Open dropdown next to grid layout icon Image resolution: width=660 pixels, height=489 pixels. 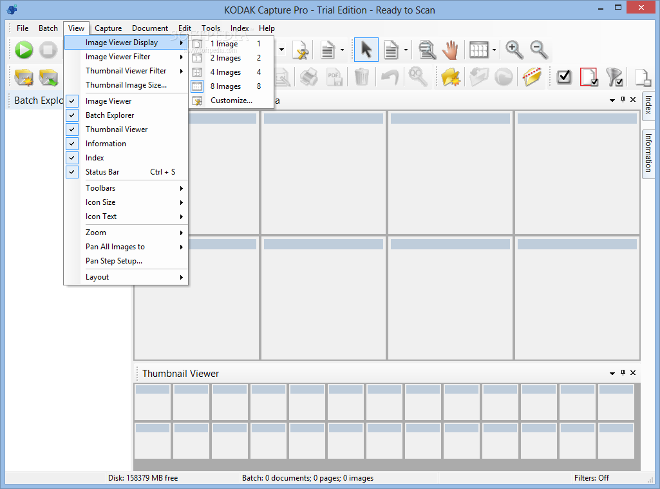[x=494, y=50]
